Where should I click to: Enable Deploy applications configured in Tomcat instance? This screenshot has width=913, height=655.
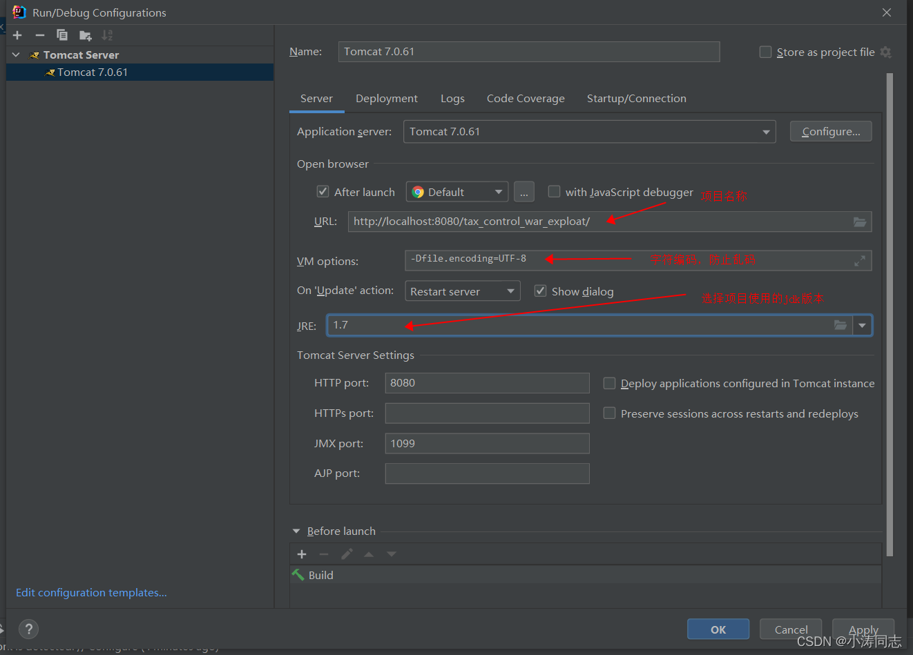click(x=609, y=383)
